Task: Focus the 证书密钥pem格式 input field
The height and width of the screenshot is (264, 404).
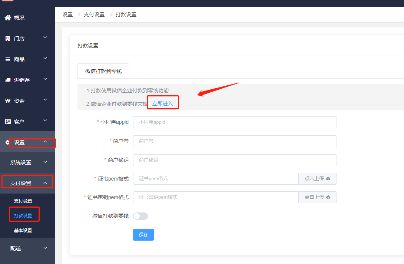Action: [x=216, y=197]
